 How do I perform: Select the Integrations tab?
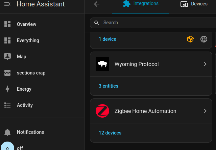click(141, 4)
